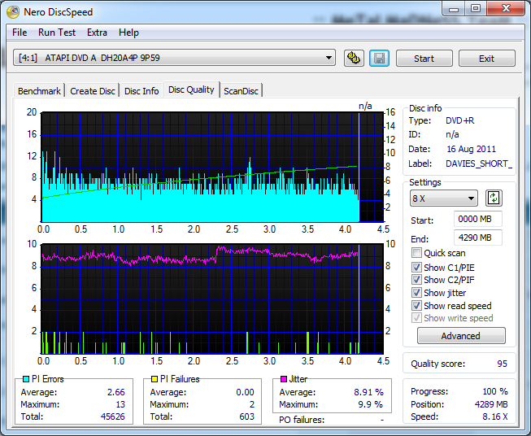531x436 pixels.
Task: Click the End position MB input field
Action: coord(478,238)
